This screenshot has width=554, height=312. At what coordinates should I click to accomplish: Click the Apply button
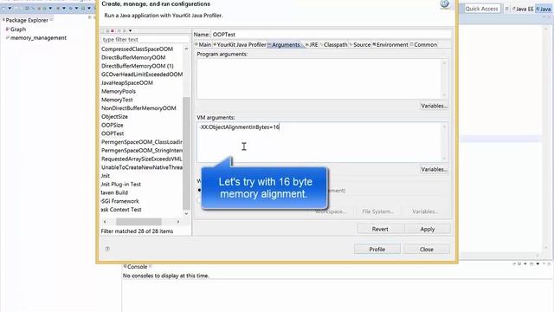[x=428, y=229]
